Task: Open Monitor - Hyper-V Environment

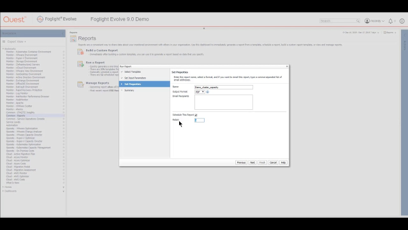Action: [22, 58]
